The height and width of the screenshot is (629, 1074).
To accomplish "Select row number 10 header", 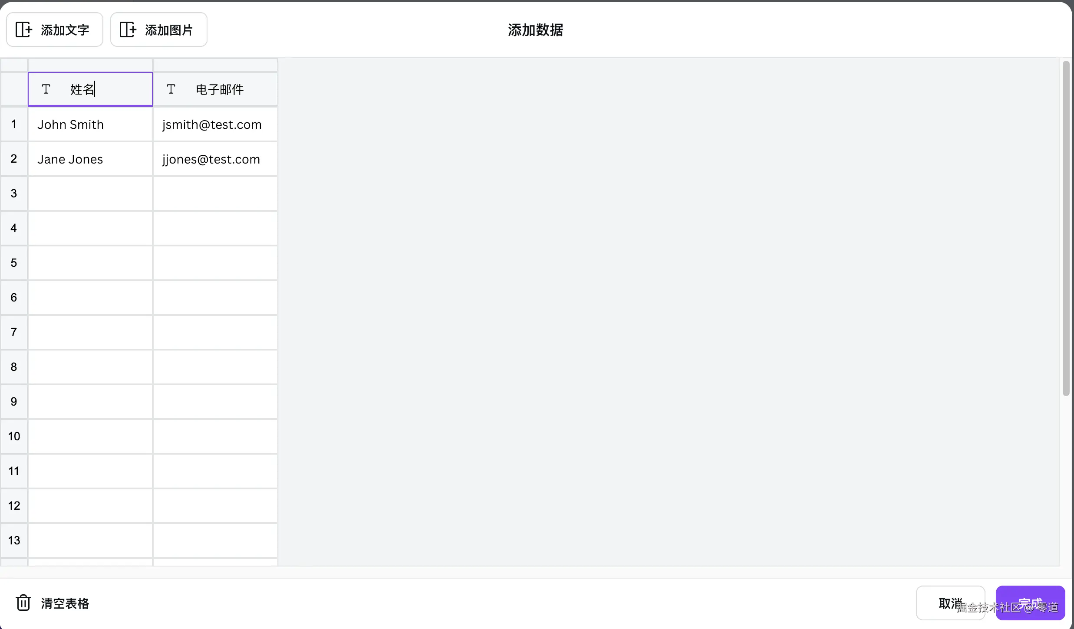I will click(x=14, y=436).
